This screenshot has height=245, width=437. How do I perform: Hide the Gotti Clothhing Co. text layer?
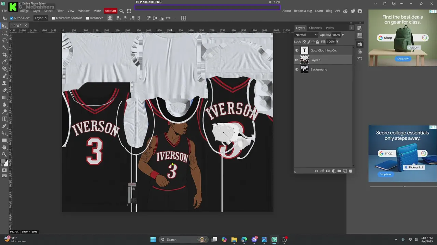tap(297, 50)
